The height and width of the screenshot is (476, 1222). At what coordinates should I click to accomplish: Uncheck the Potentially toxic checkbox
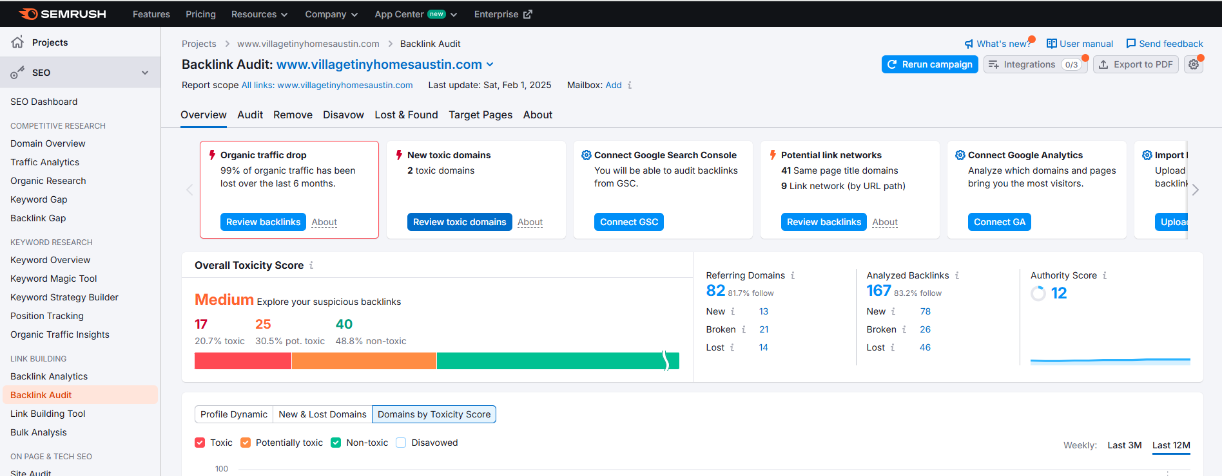246,443
